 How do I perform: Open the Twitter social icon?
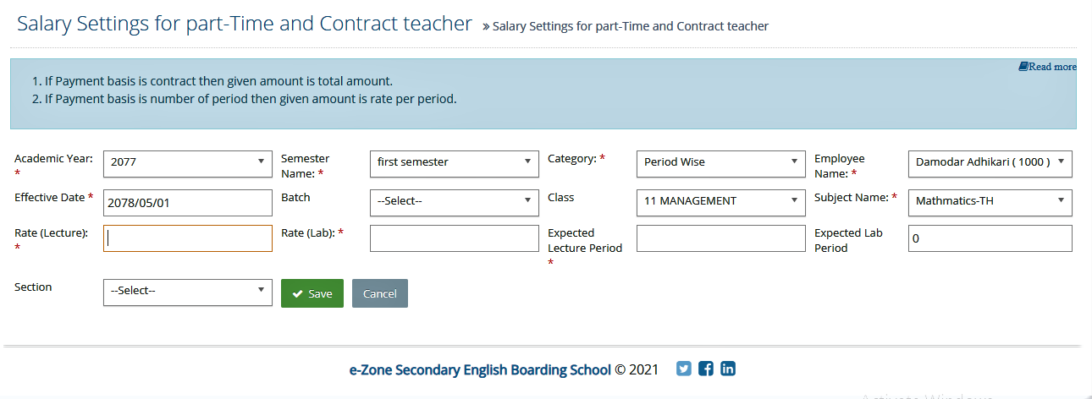coord(684,369)
